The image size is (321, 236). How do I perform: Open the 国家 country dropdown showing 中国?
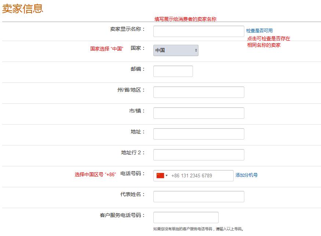[175, 51]
